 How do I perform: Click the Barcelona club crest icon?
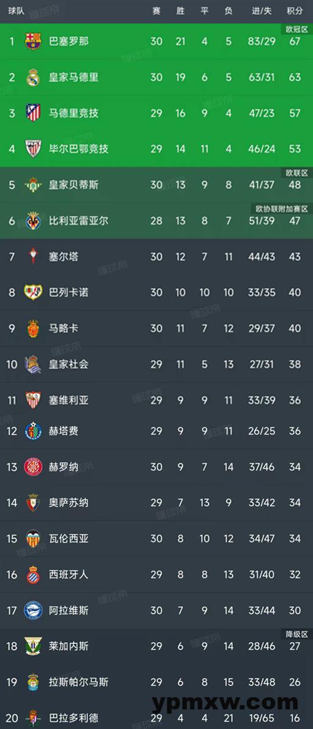pyautogui.click(x=33, y=42)
